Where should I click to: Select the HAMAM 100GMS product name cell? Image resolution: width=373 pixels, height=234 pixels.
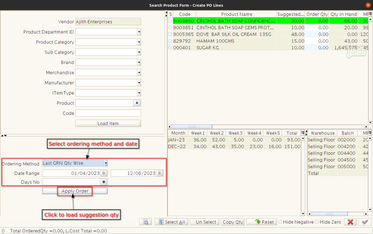(x=236, y=41)
